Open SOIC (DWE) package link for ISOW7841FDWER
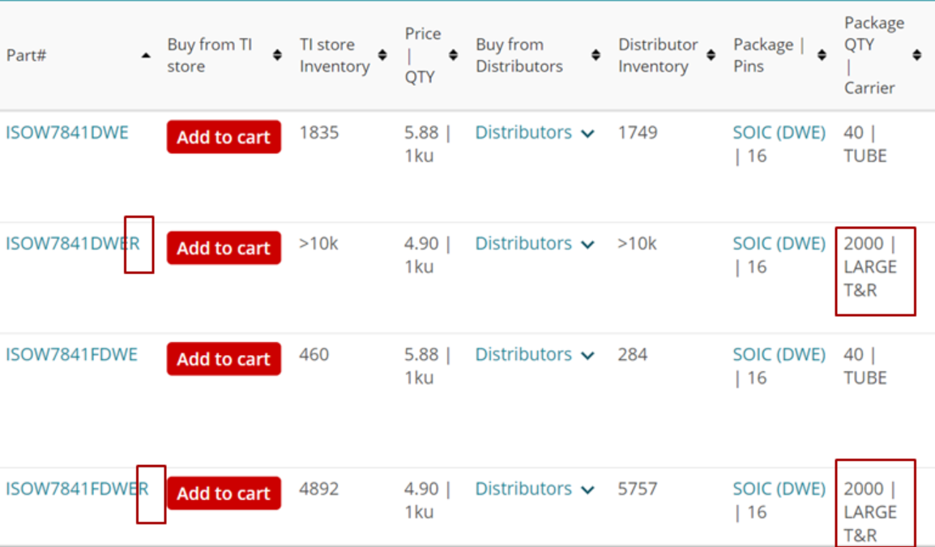This screenshot has width=935, height=547. click(x=779, y=489)
